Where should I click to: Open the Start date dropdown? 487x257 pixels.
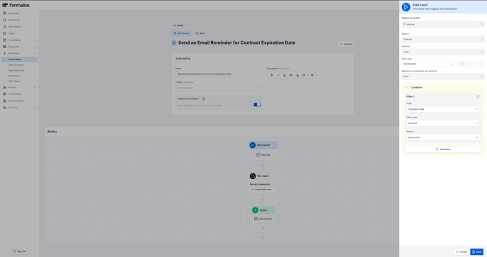428,64
